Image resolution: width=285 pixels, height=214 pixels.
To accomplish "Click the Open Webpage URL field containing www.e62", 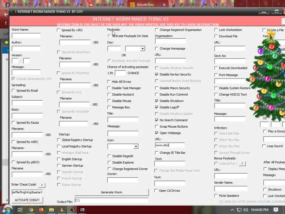I will point(170,145).
